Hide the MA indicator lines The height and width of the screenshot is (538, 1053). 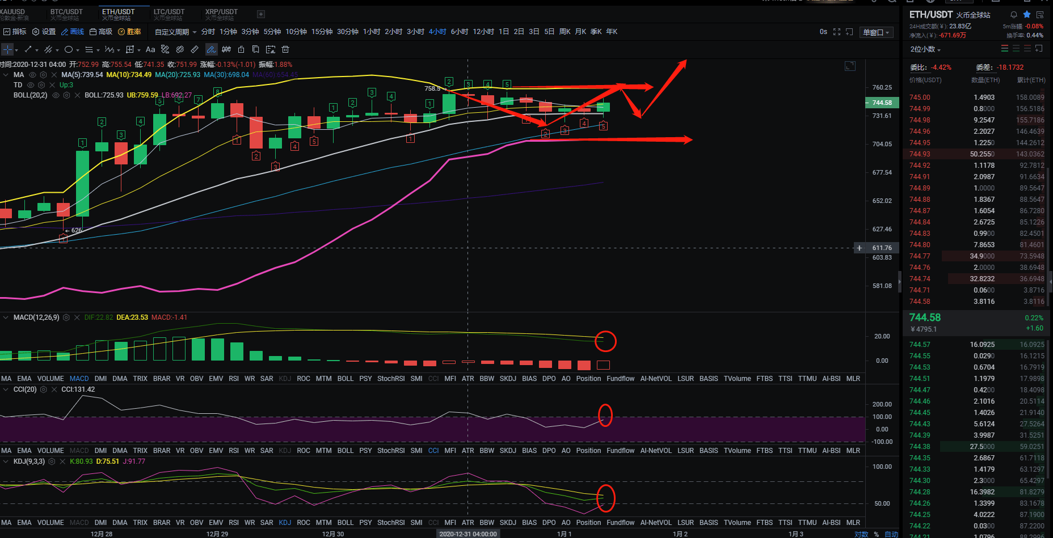point(32,75)
